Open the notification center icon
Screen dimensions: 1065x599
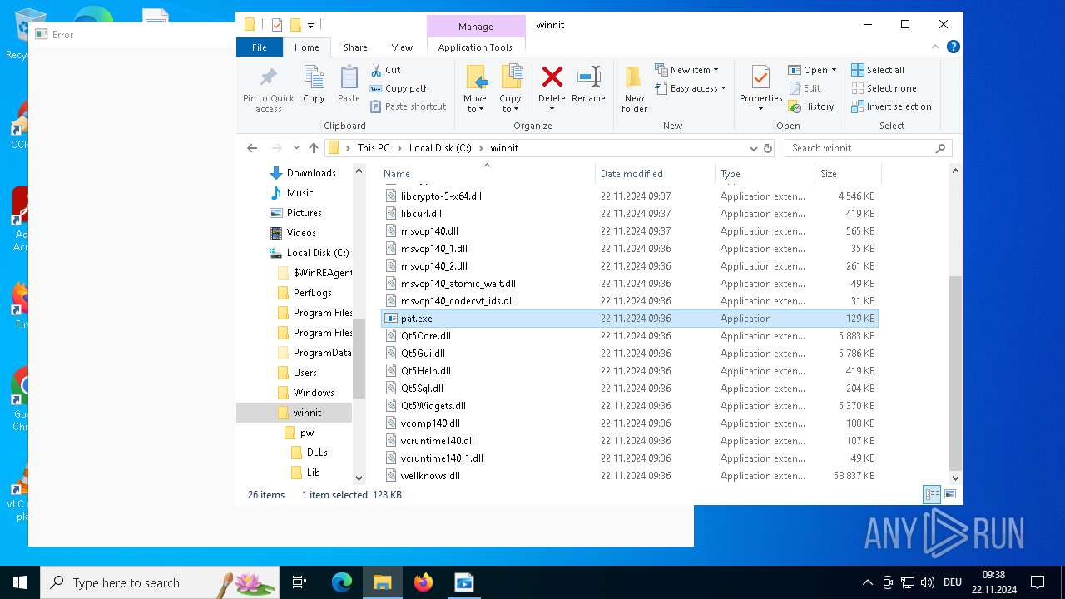click(x=1038, y=582)
